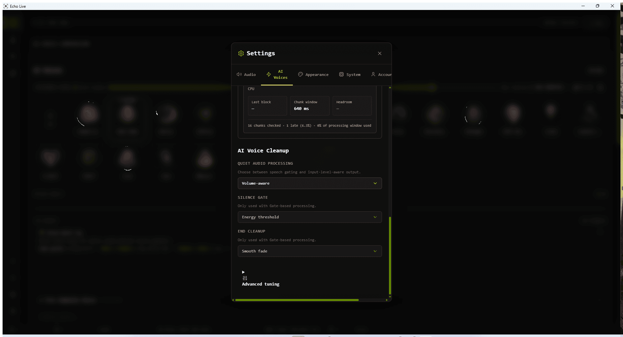This screenshot has height=337, width=623.
Task: Restore down the Echo Live window
Action: 598,6
